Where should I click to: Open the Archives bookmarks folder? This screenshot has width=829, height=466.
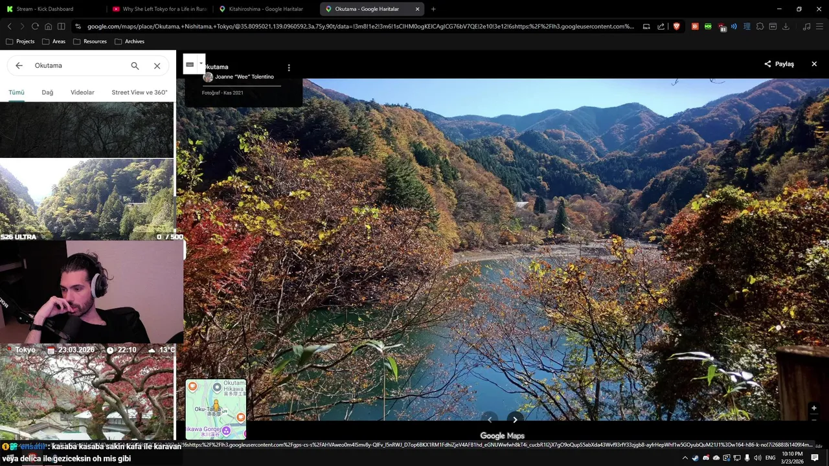point(130,41)
